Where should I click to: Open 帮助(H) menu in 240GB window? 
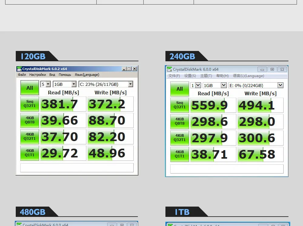pos(222,76)
